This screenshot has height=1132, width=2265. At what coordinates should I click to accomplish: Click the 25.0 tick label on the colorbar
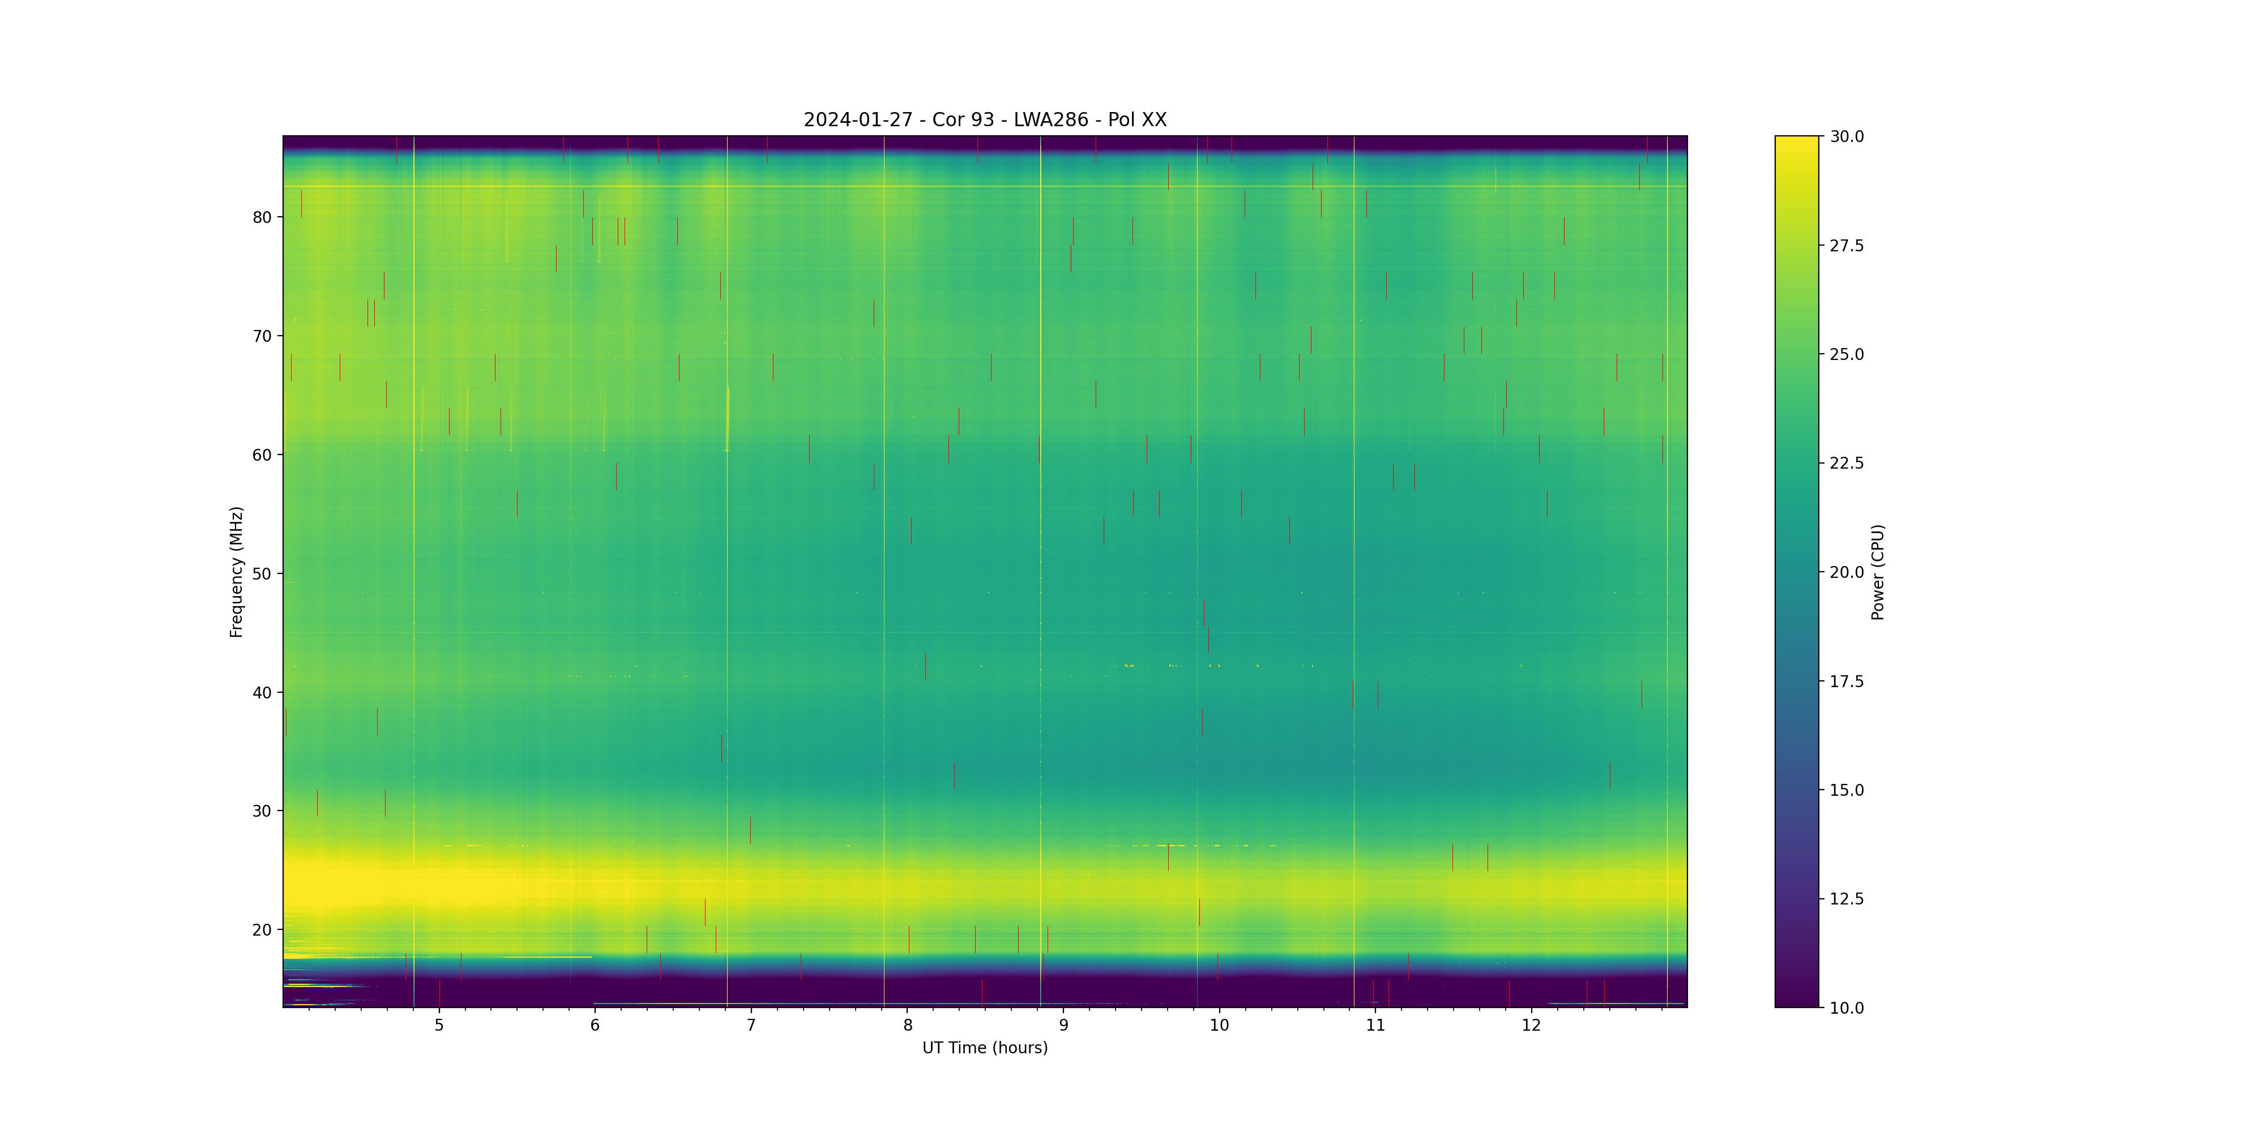[x=1847, y=354]
